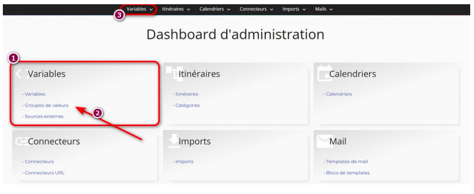Screen dimensions: 474x194
Task: Expand the Itinéraires dropdown in top navigation
Action: tap(176, 9)
